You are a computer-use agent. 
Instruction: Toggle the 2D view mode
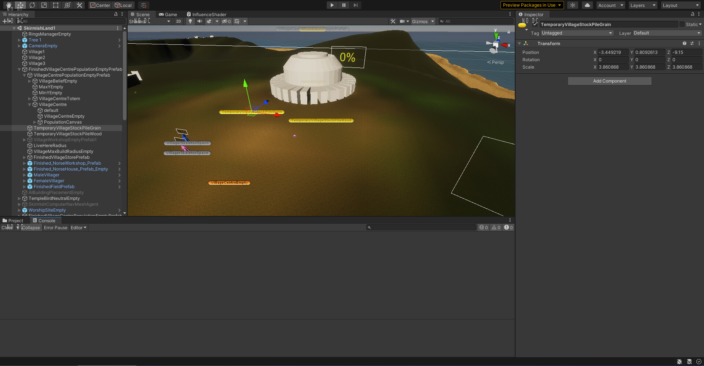178,21
